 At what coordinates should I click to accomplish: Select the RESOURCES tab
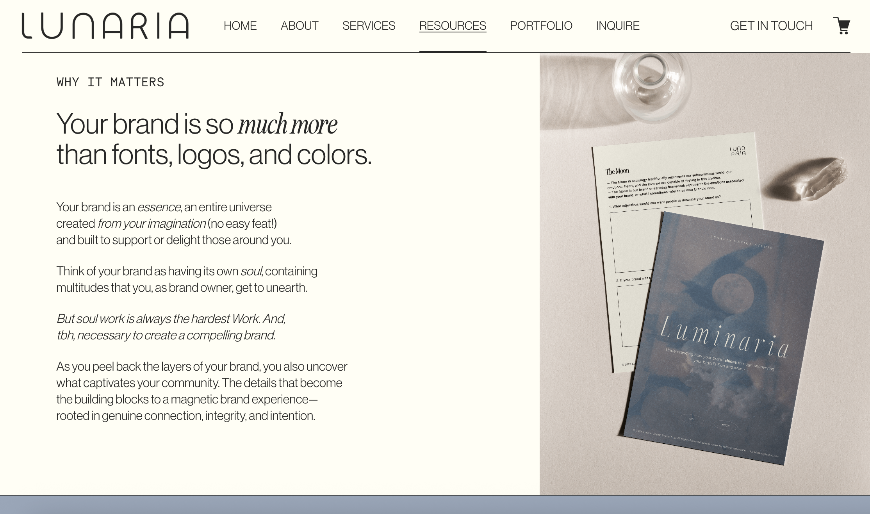[x=453, y=26]
